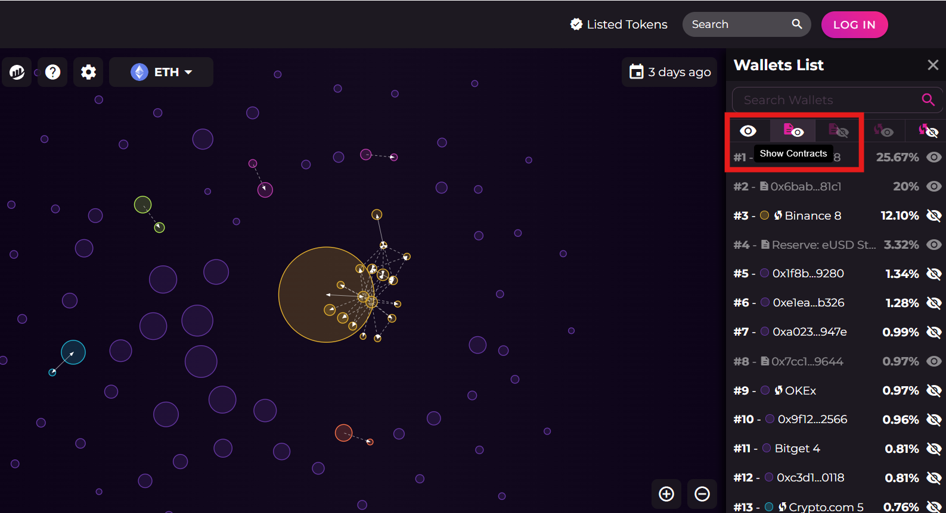Image resolution: width=946 pixels, height=513 pixels.
Task: Click the contract document icon beside 0x6bab...81c1
Action: click(x=764, y=186)
